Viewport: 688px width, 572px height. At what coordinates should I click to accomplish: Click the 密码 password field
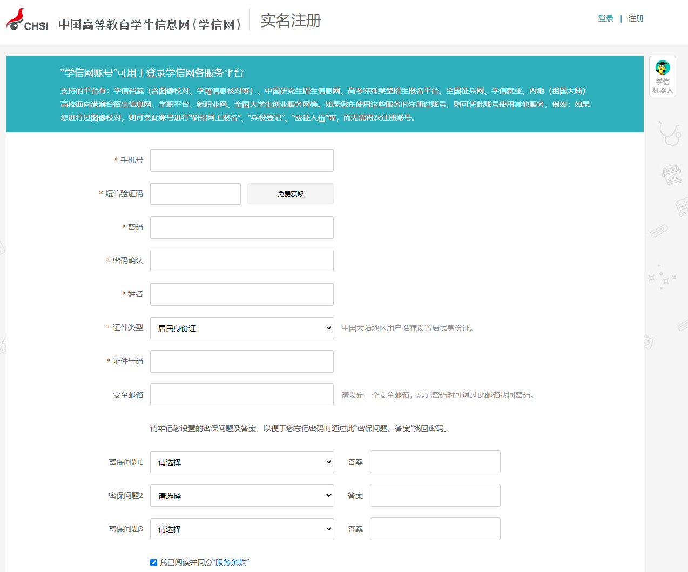241,227
